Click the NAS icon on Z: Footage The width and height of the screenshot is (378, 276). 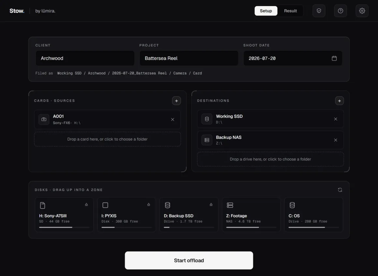tap(230, 205)
